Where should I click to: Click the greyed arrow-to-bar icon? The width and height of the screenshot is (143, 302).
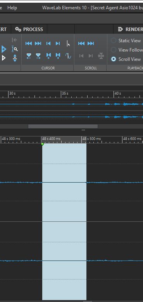pos(14,40)
